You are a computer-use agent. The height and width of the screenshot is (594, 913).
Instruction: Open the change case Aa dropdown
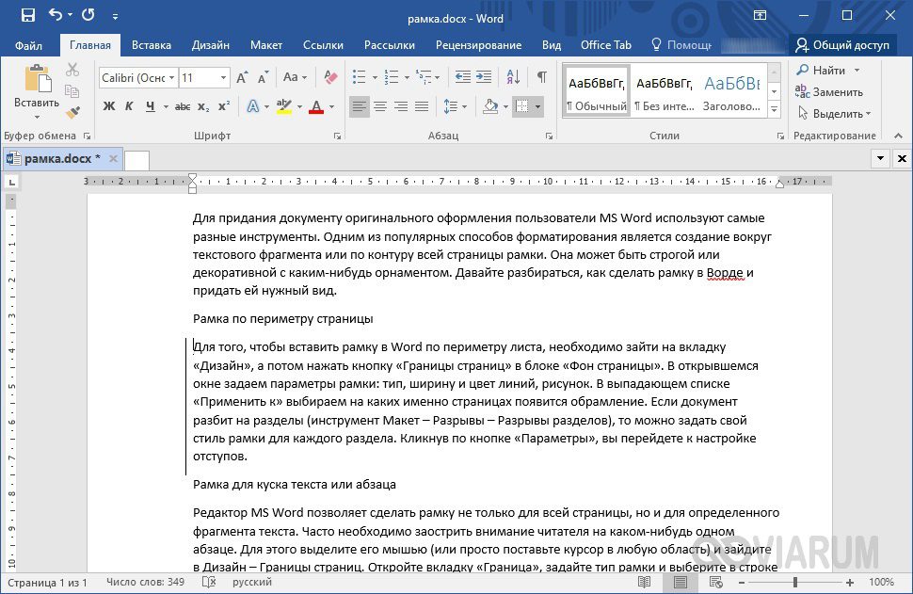point(295,77)
